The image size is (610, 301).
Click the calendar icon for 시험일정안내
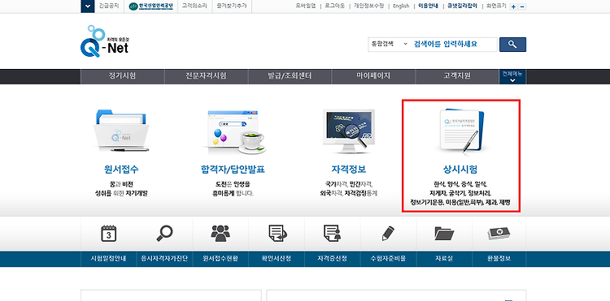tap(108, 234)
